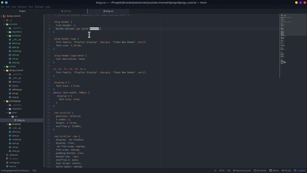
Task: Collapse the landingpage folder
Action: pos(4,101)
